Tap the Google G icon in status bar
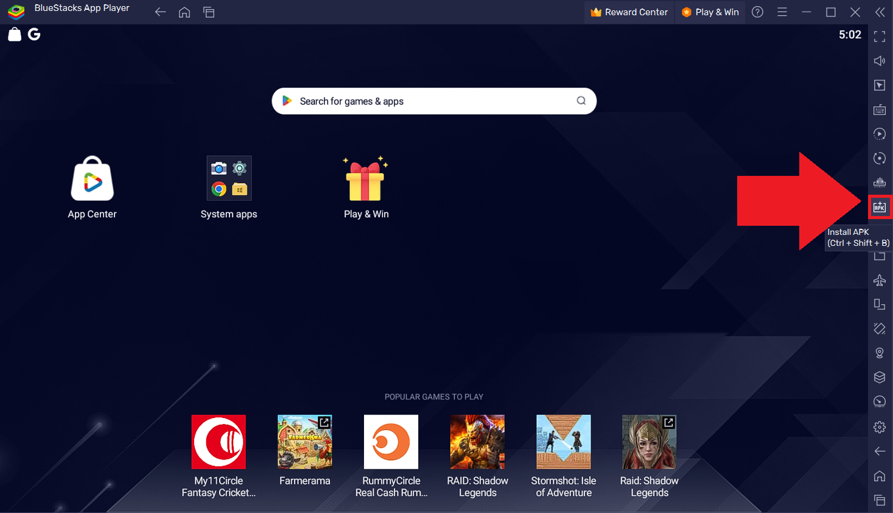This screenshot has height=513, width=893. (x=34, y=35)
